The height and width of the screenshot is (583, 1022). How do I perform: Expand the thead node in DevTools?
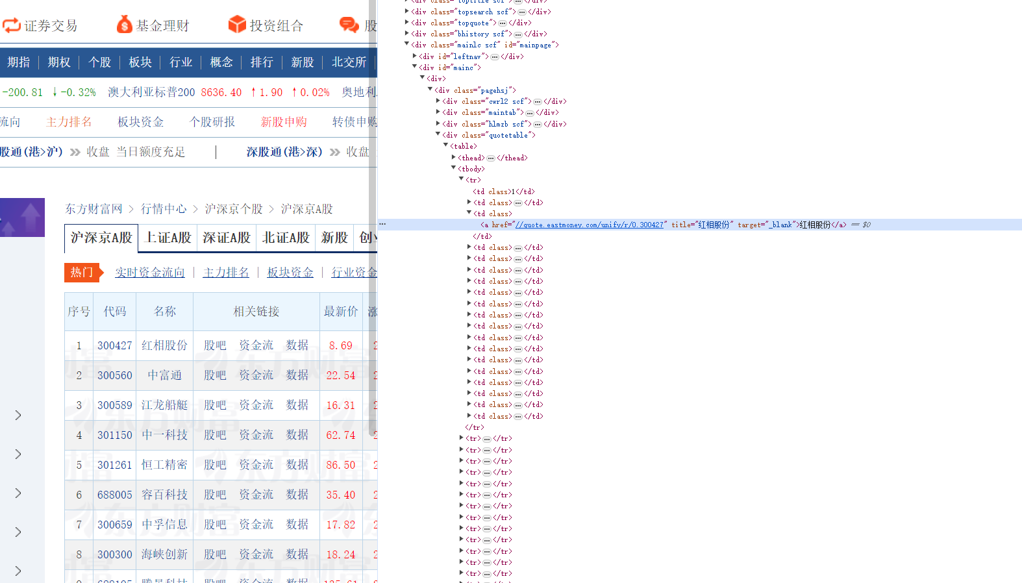click(x=453, y=157)
